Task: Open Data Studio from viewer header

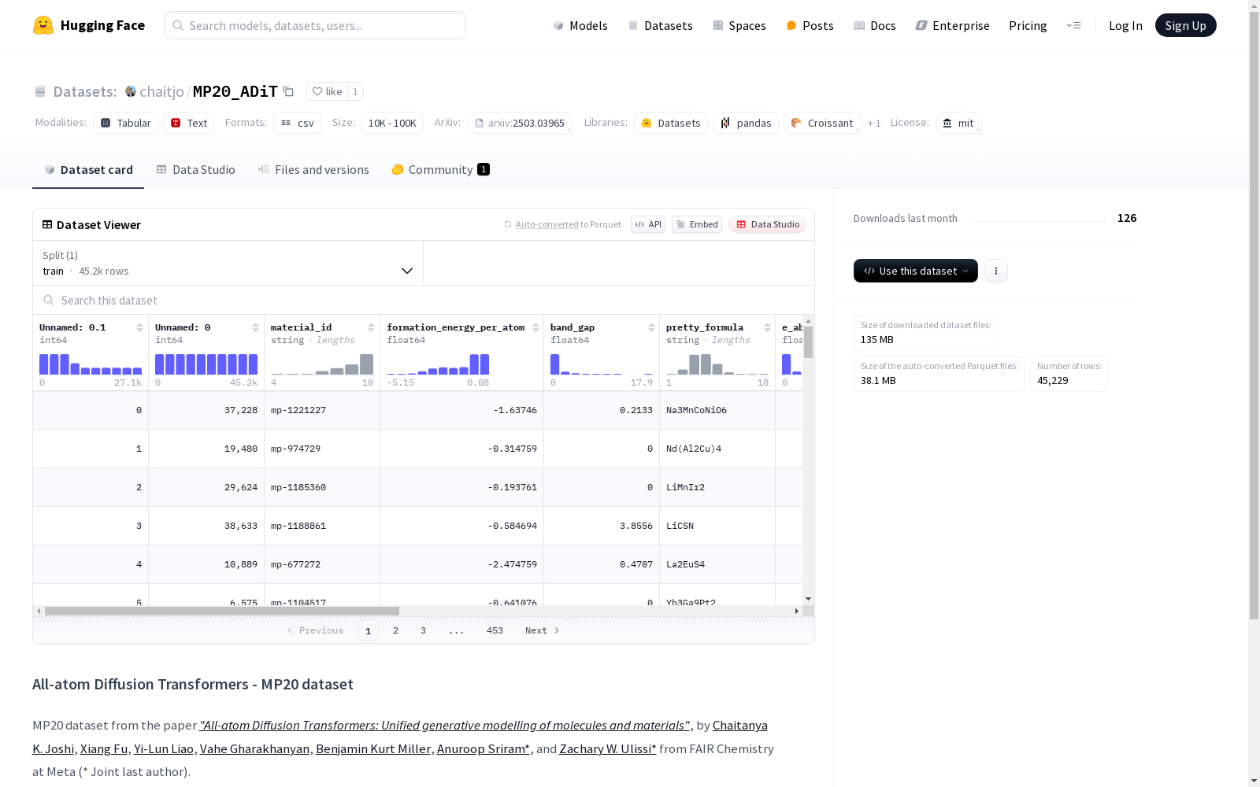Action: tap(767, 224)
